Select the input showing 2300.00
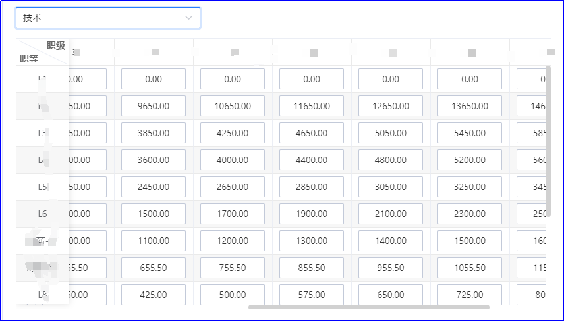Viewport: 564px width, 321px height. tap(470, 214)
